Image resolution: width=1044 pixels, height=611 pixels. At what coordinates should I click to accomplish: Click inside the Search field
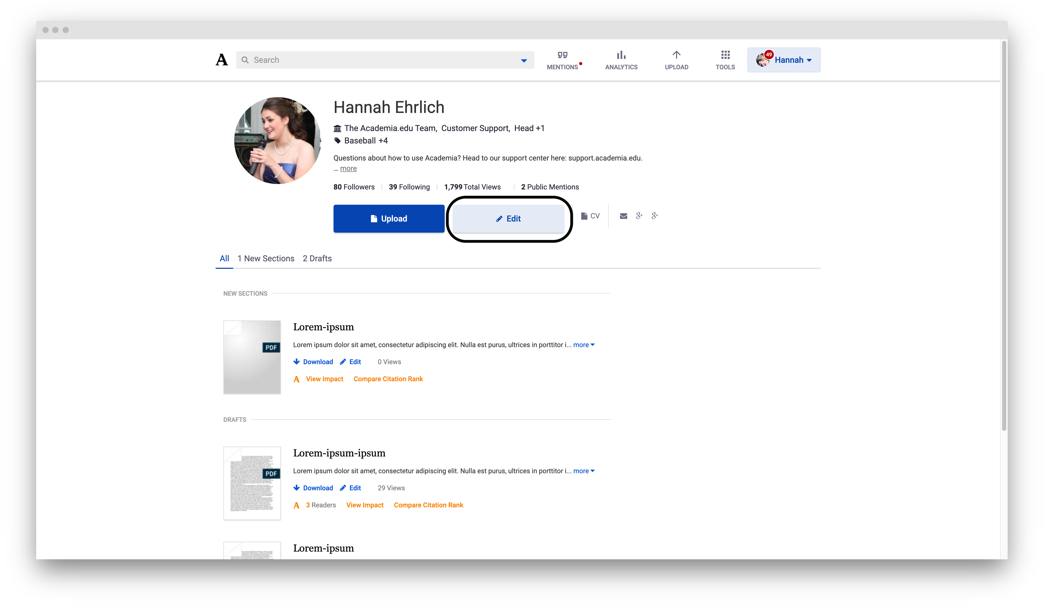(x=373, y=60)
